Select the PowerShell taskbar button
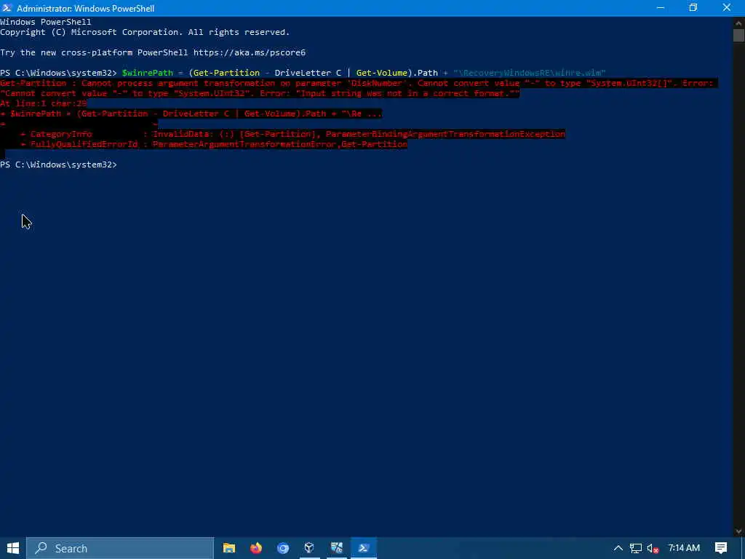Image resolution: width=745 pixels, height=559 pixels. (364, 548)
